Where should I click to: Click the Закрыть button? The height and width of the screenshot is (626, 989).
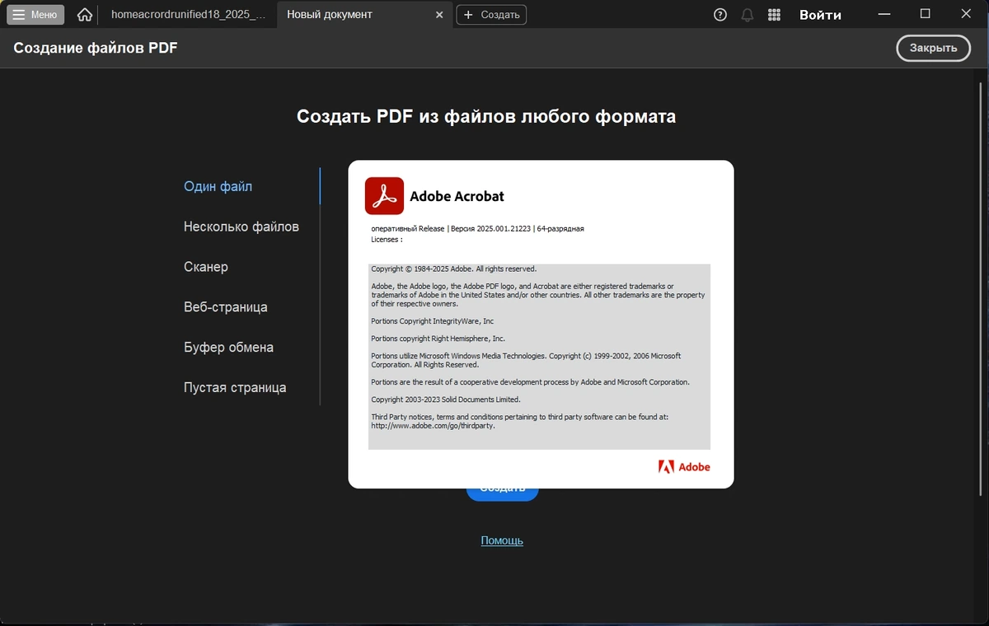(933, 48)
